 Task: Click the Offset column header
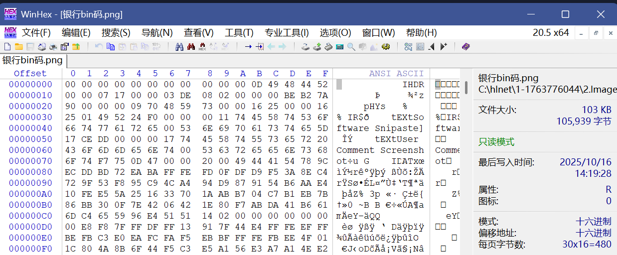(x=30, y=74)
